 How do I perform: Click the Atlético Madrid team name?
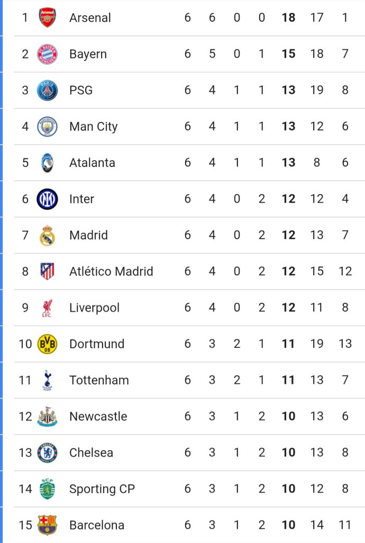click(111, 271)
